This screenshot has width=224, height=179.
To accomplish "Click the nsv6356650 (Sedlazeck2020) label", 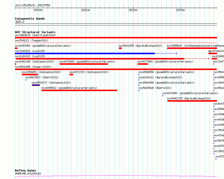I will coord(41,72).
